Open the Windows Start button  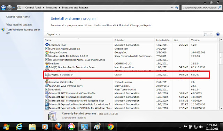6,127
